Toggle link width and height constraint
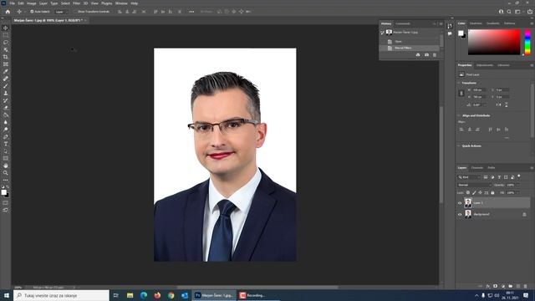The image size is (535, 301). [461, 93]
